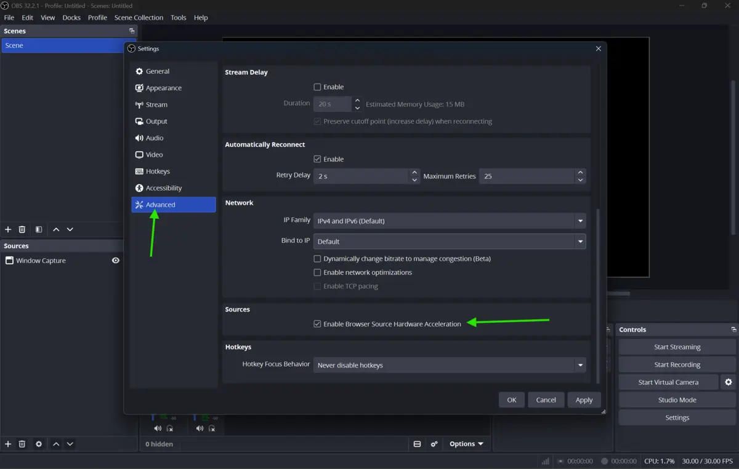The image size is (739, 469).
Task: Increase Maximum Retries with the up stepper arrow
Action: click(580, 173)
